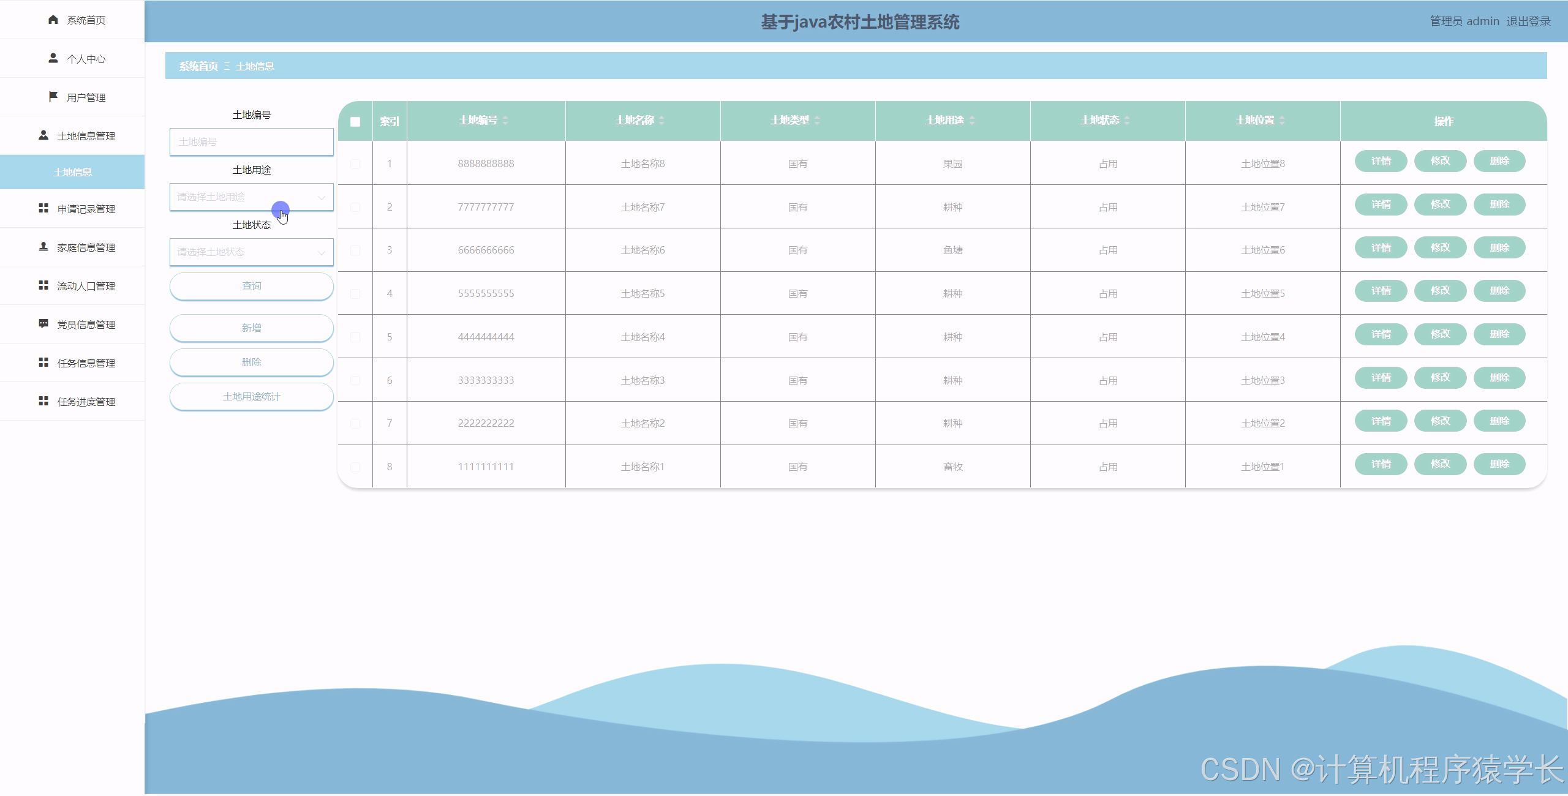
Task: Click the 土地用途统计 button
Action: (x=251, y=397)
